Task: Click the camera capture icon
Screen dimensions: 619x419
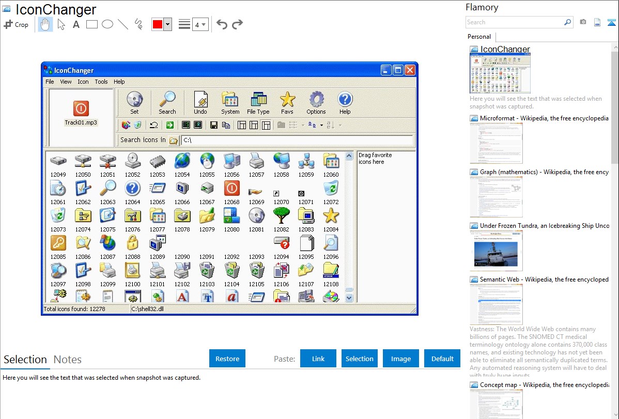Action: tap(583, 22)
